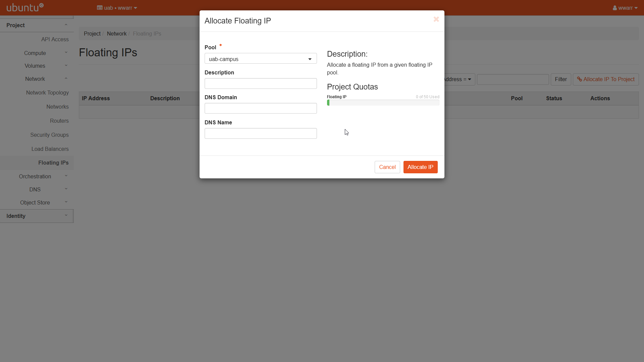Open the wwarr user menu
This screenshot has width=644, height=362.
pyautogui.click(x=625, y=8)
